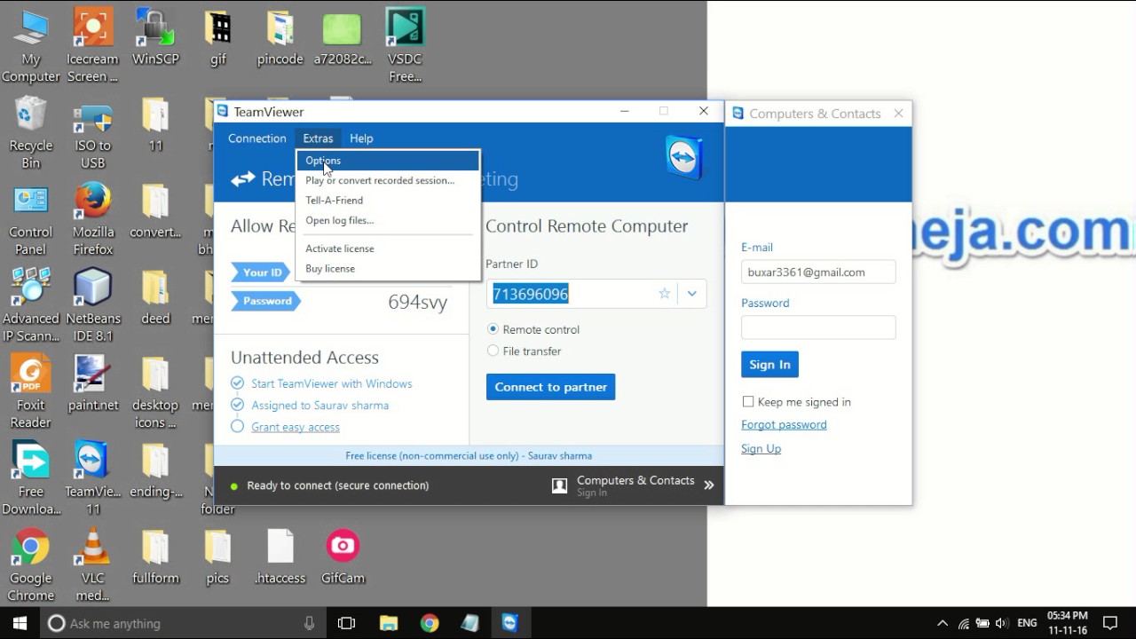The width and height of the screenshot is (1136, 639).
Task: Close the open Extras menu header
Action: coord(318,138)
